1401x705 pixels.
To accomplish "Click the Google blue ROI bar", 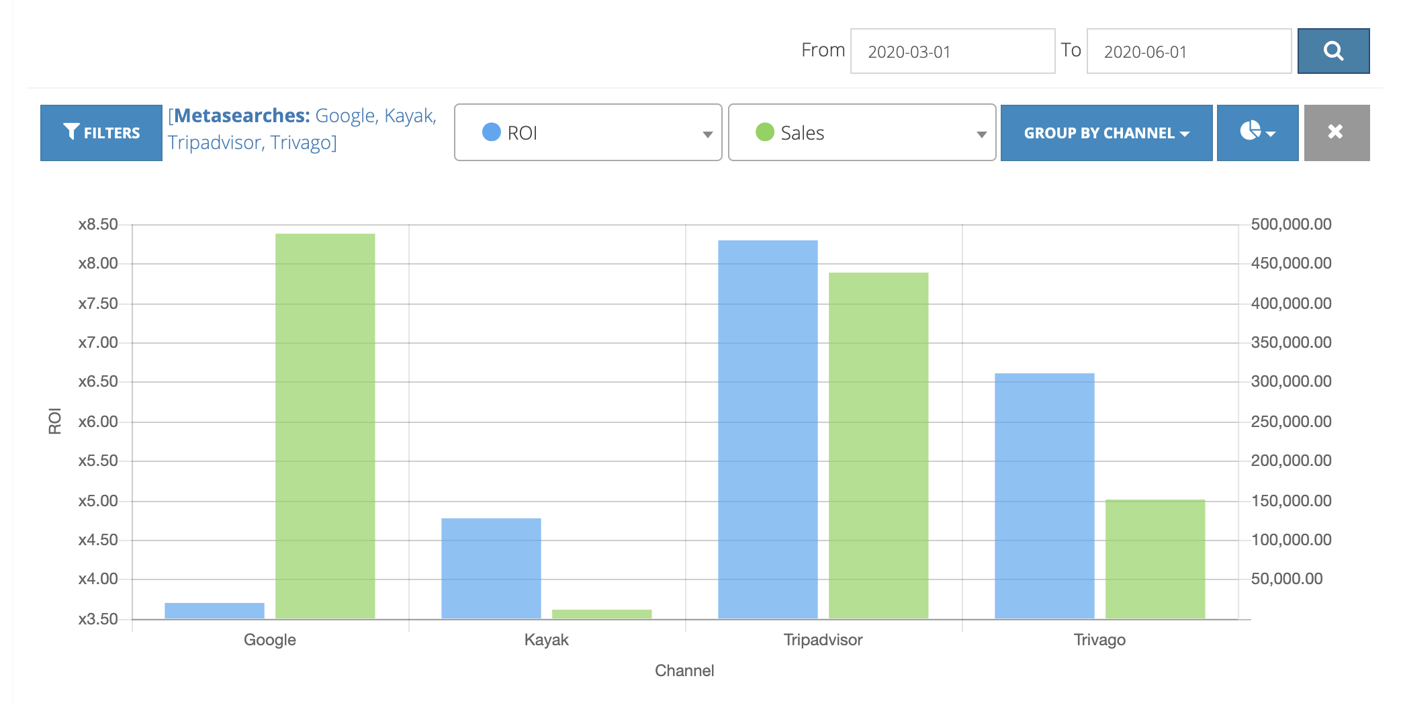I will [x=214, y=610].
